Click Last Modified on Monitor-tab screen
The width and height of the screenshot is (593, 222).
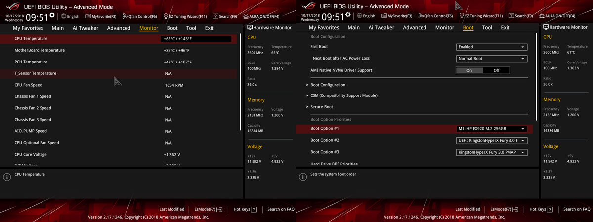coord(172,209)
